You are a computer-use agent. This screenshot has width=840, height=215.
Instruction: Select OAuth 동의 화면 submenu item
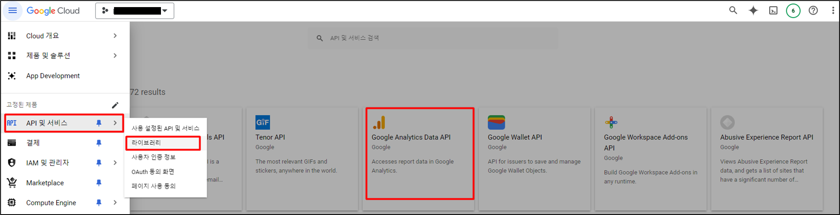166,172
